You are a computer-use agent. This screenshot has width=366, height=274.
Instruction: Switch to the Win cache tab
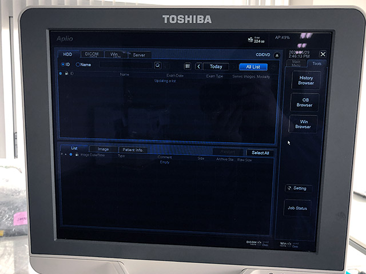click(x=116, y=55)
